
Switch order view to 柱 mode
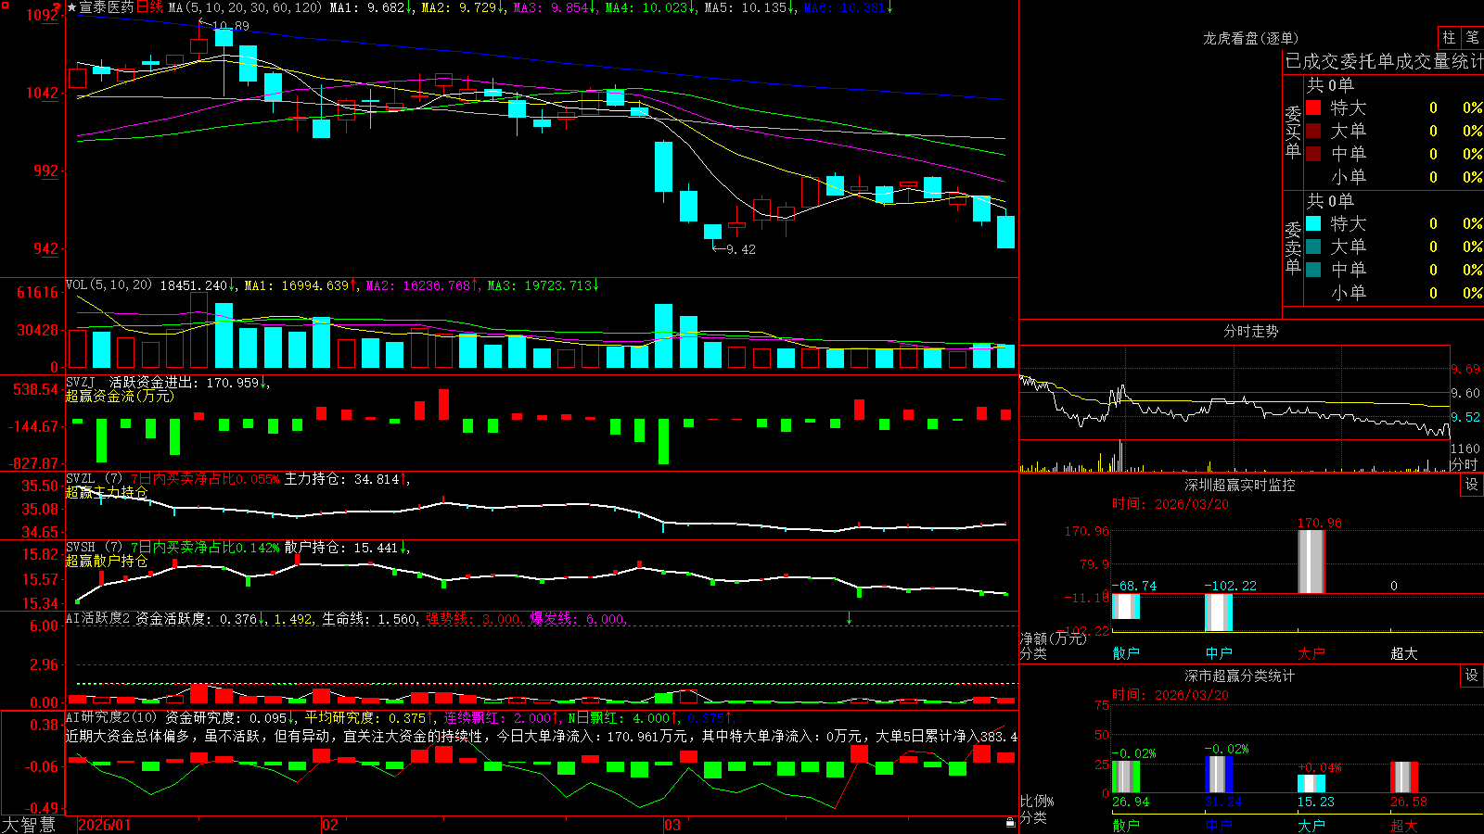click(x=1449, y=38)
